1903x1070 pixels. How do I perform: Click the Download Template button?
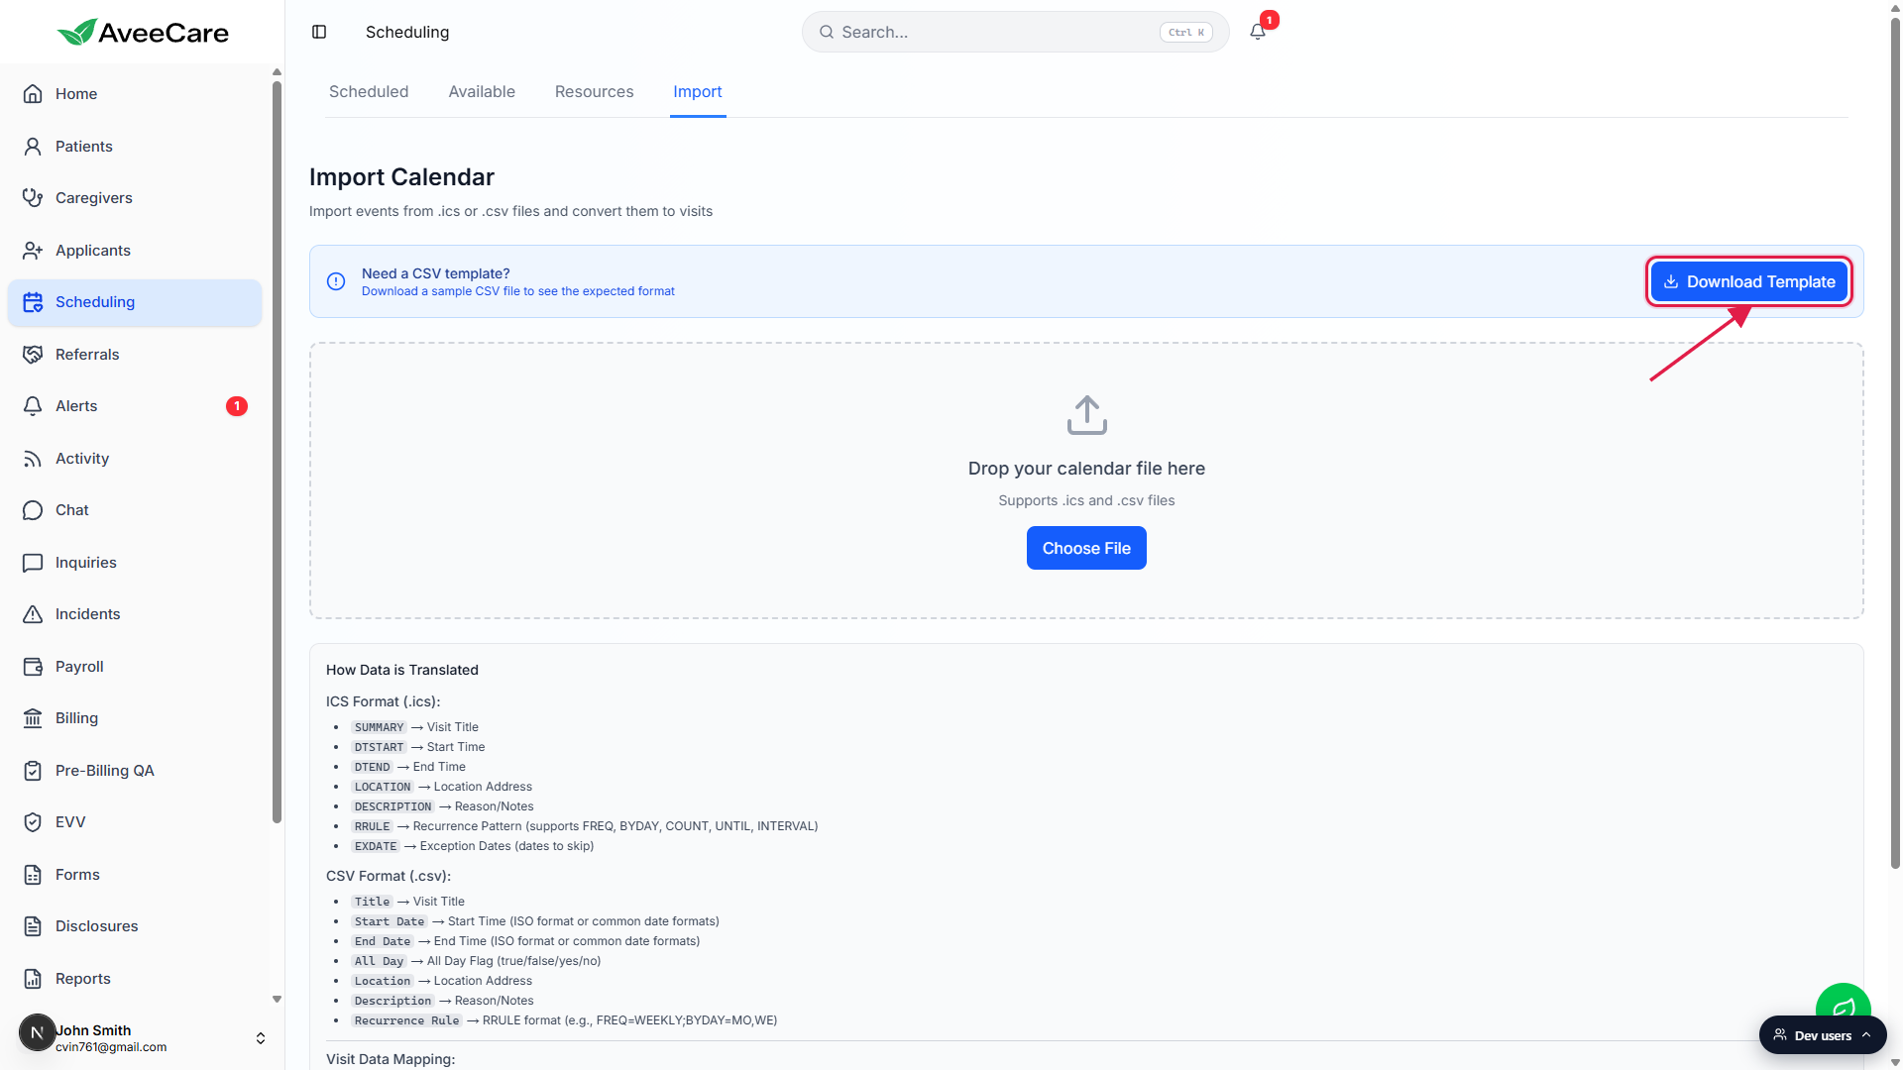[1749, 281]
